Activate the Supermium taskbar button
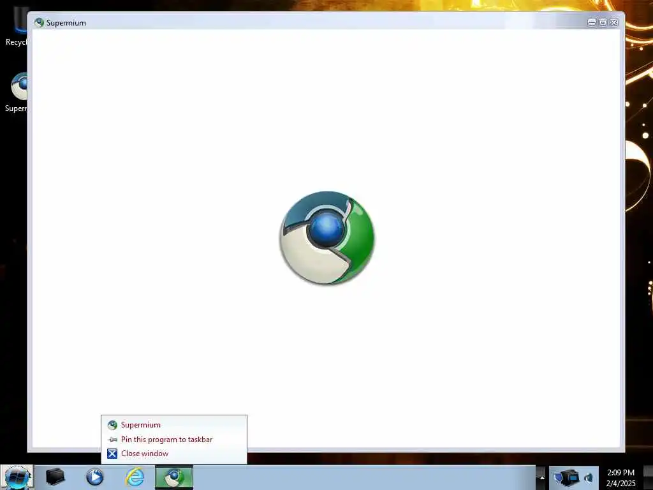653x490 pixels. [x=174, y=477]
